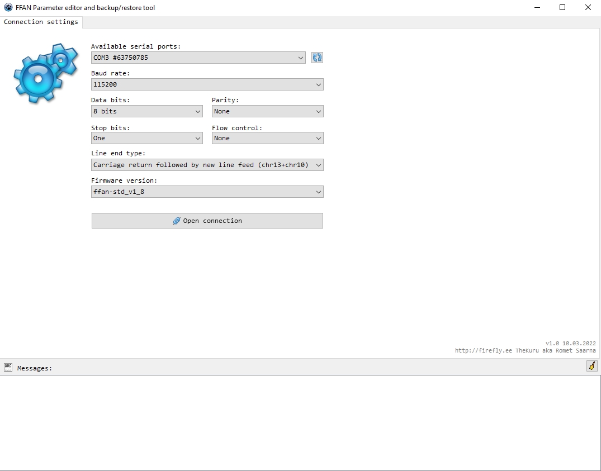
Task: Select a different Line end type
Action: click(x=207, y=165)
